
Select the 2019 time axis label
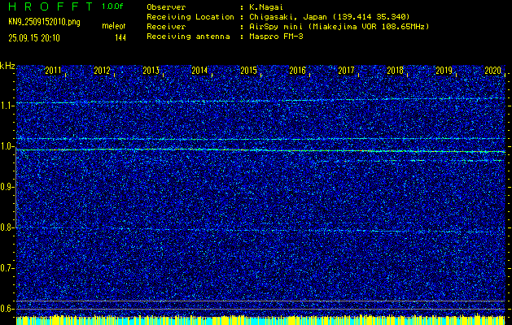444,71
